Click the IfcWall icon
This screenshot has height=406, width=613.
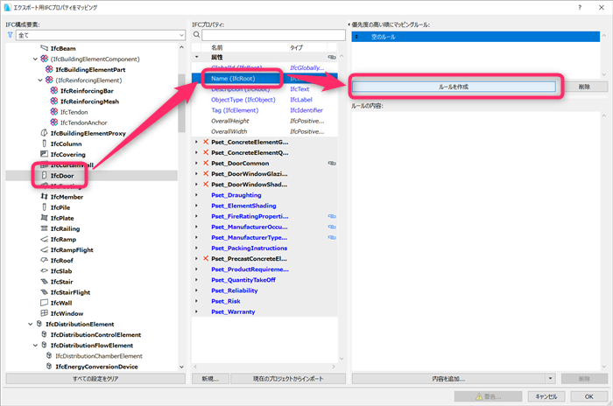(44, 303)
